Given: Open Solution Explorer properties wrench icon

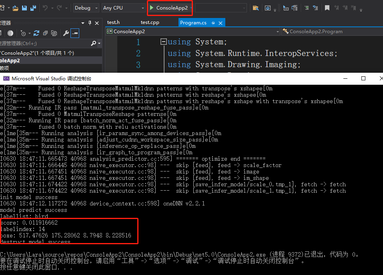Looking at the screenshot, I should coord(66,33).
